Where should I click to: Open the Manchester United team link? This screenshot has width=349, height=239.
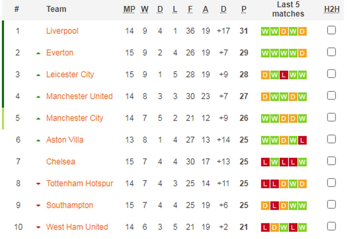tap(79, 96)
